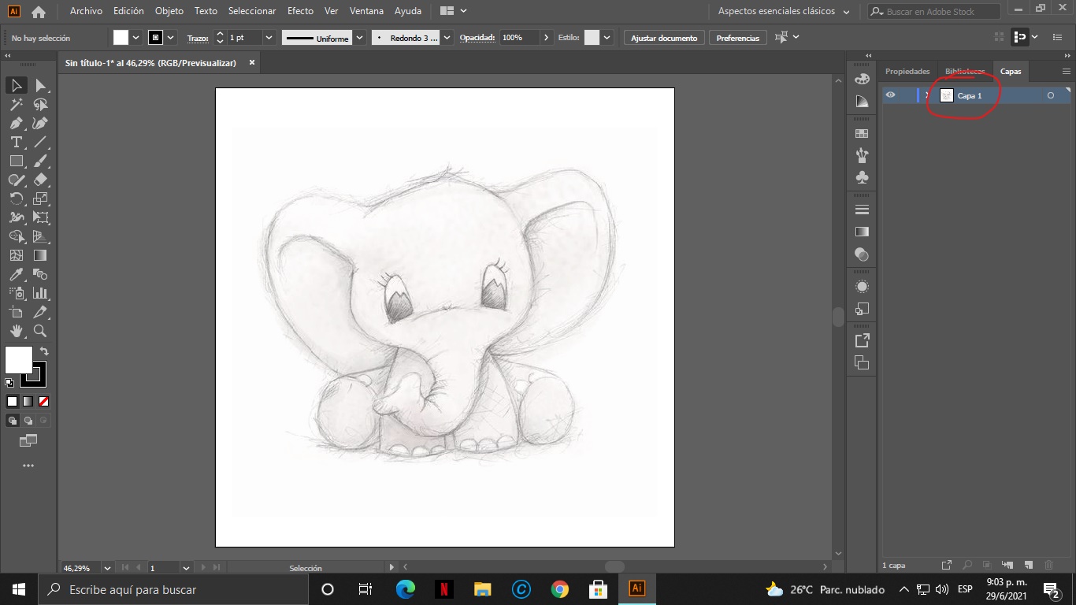1076x605 pixels.
Task: Select the Magic Wand tool
Action: [16, 104]
